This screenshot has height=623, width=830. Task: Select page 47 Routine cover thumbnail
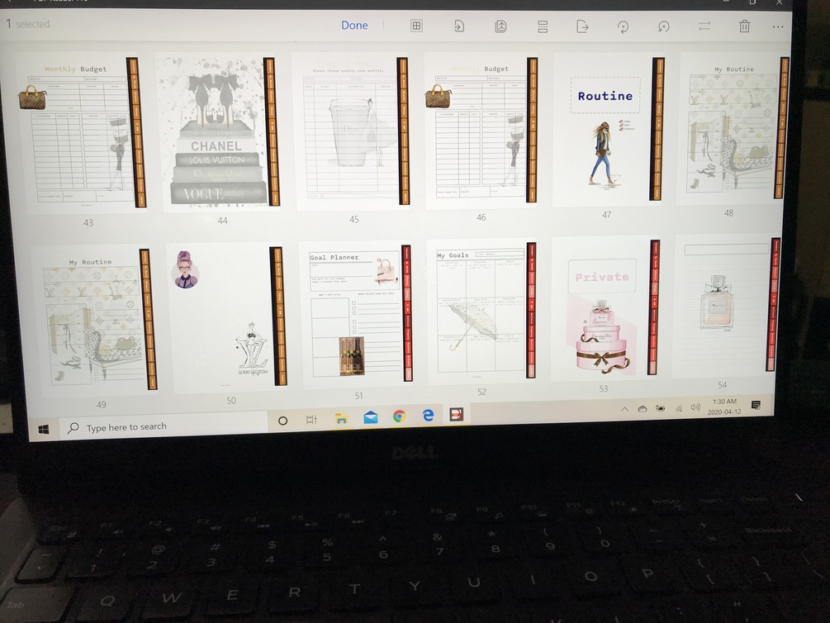pyautogui.click(x=608, y=129)
